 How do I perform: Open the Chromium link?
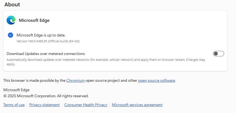74,80
